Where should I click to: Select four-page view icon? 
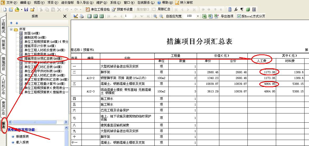pyautogui.click(x=102, y=16)
